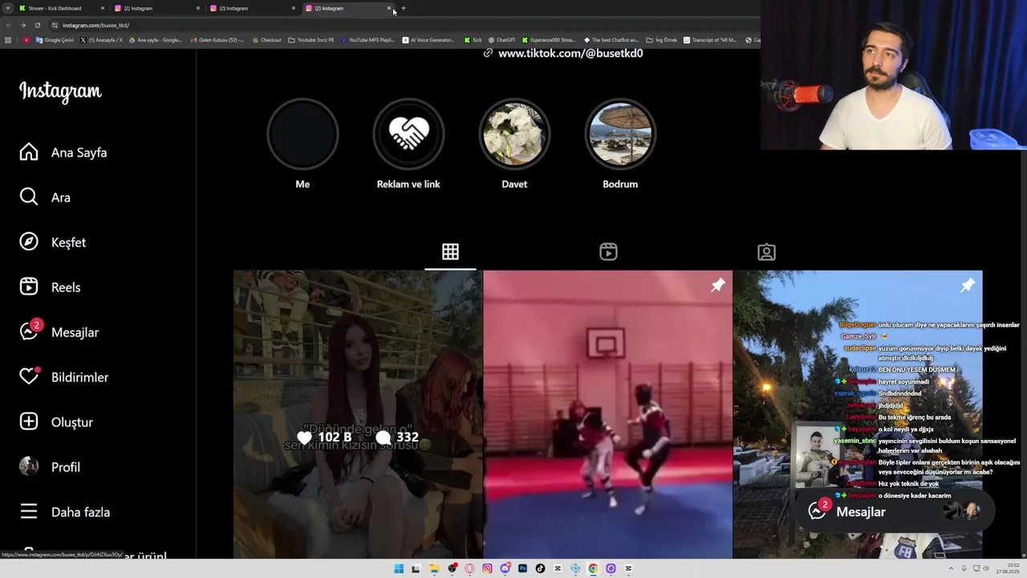
Task: Open the AI Voice Generator bookmark
Action: [428, 40]
